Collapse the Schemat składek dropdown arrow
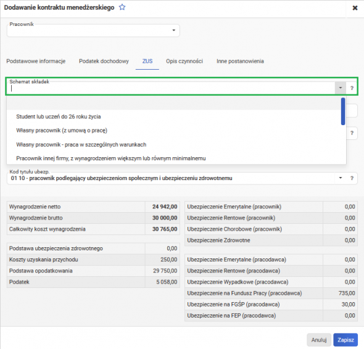The image size is (364, 349). (341, 88)
